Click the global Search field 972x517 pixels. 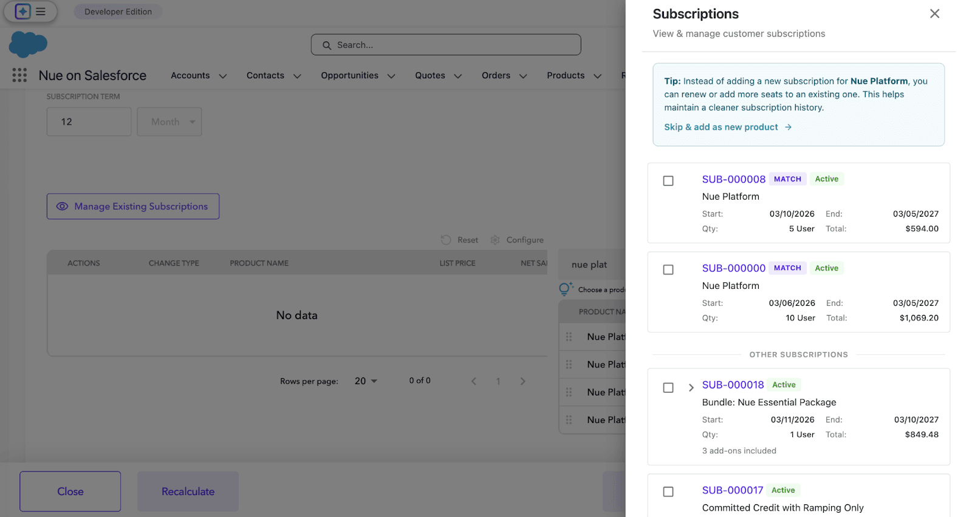(x=446, y=45)
